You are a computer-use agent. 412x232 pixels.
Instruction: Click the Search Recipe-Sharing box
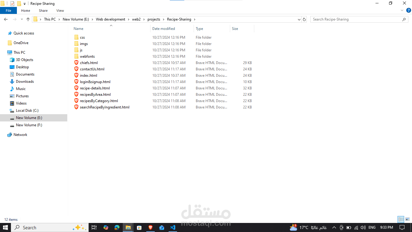[359, 19]
